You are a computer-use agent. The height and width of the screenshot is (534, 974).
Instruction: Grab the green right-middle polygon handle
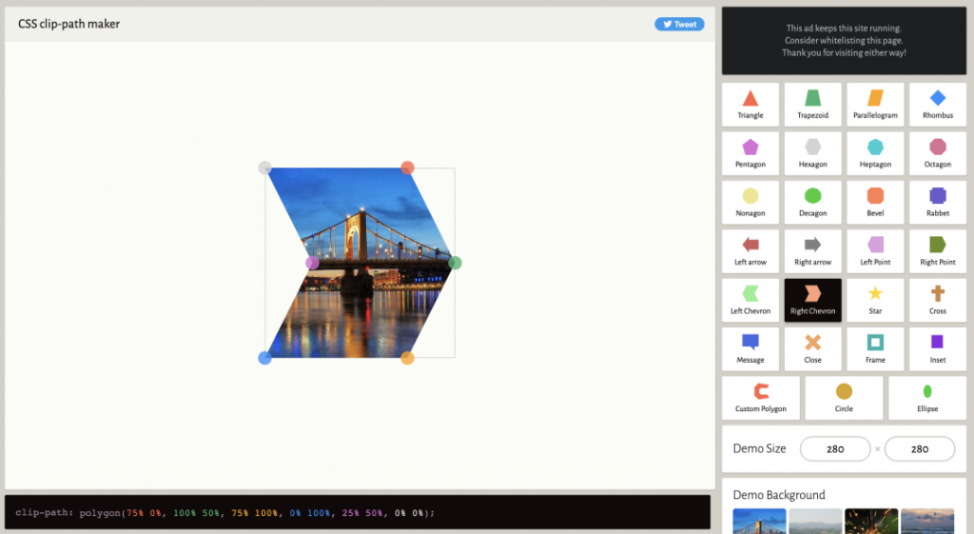pos(455,263)
